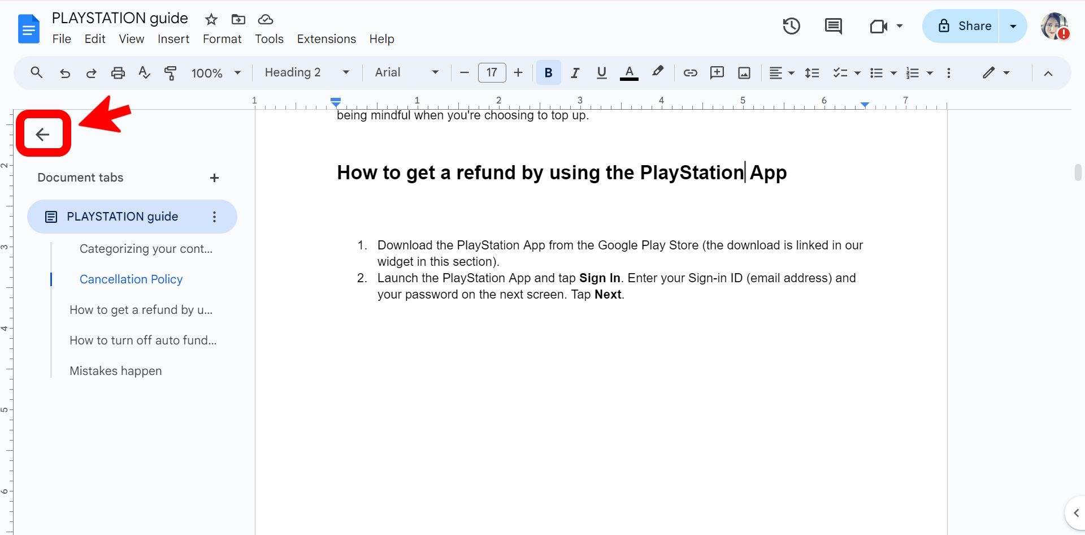The width and height of the screenshot is (1085, 535).
Task: Insert image from the toolbar
Action: [x=744, y=73]
